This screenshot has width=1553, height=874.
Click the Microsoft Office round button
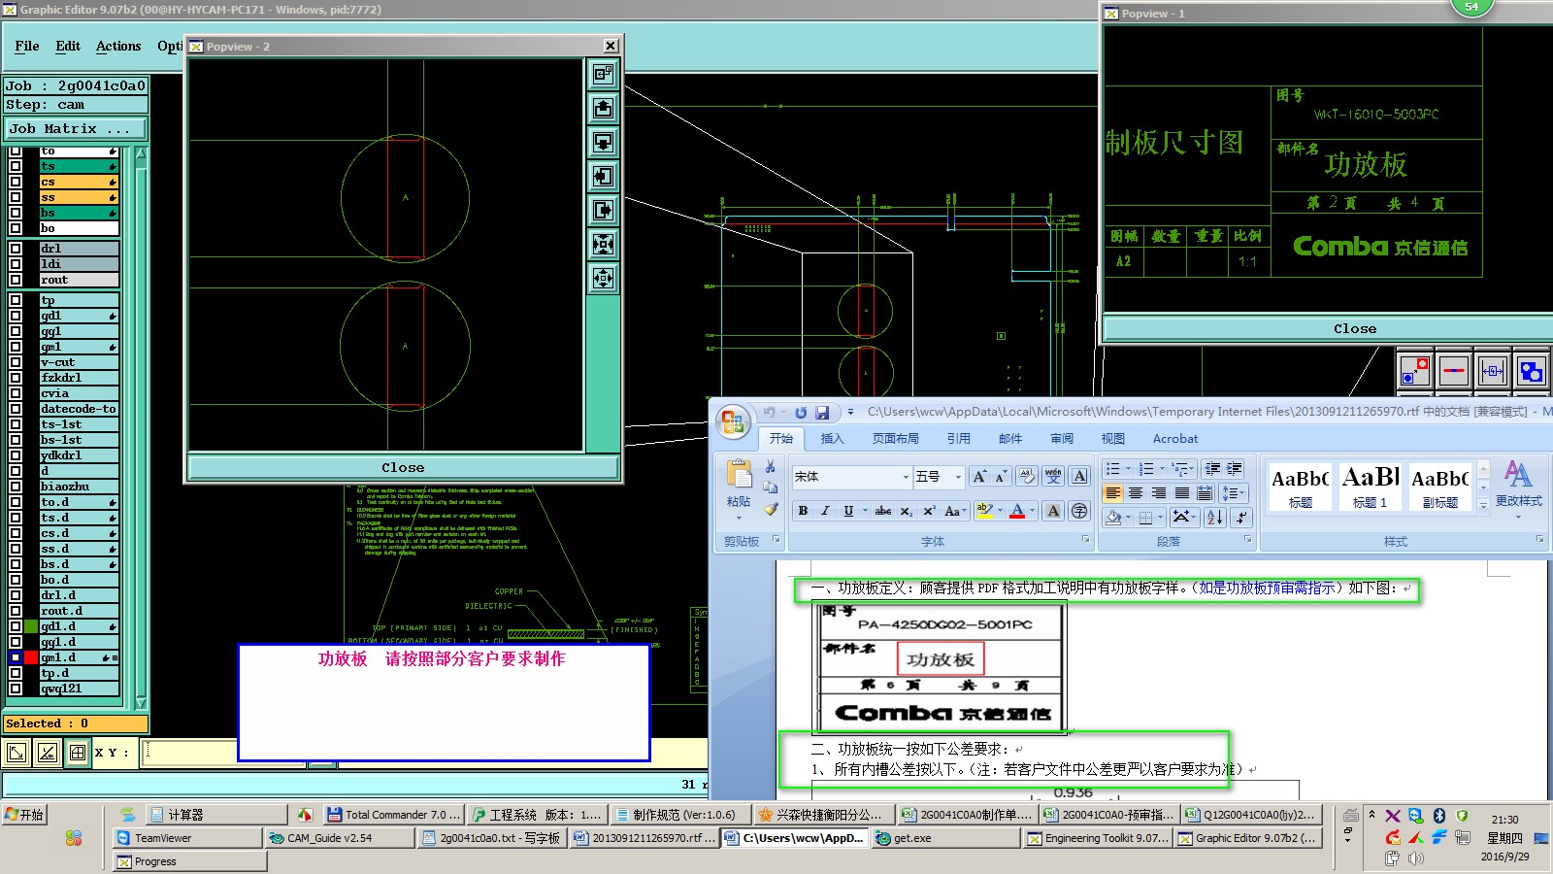pos(733,422)
